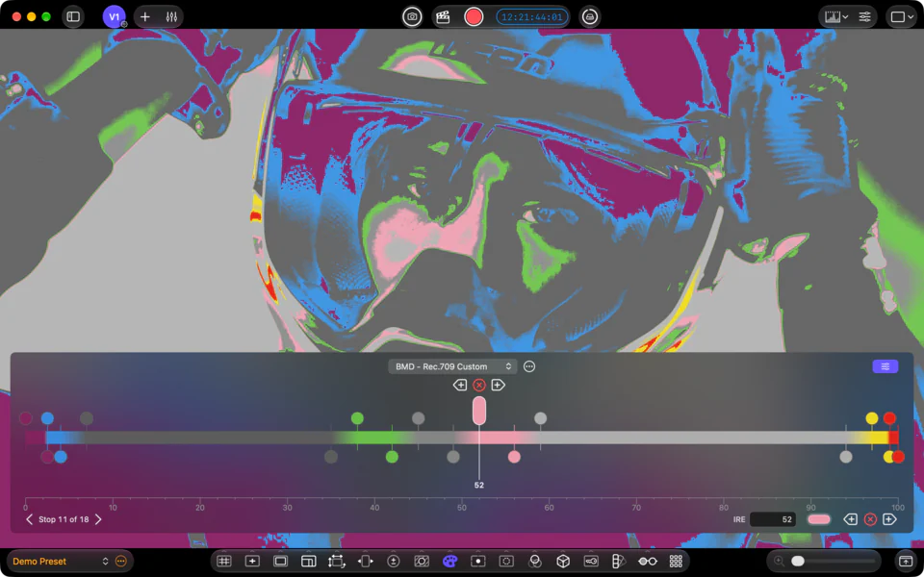Delete stop using bottom-right red X

870,519
